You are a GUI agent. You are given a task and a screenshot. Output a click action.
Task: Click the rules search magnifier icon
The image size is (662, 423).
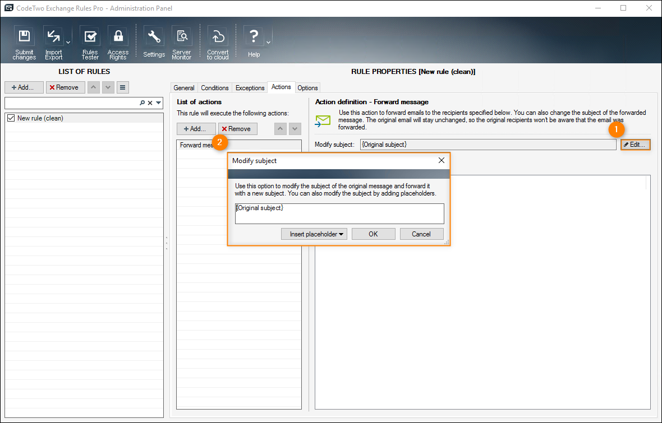click(142, 103)
